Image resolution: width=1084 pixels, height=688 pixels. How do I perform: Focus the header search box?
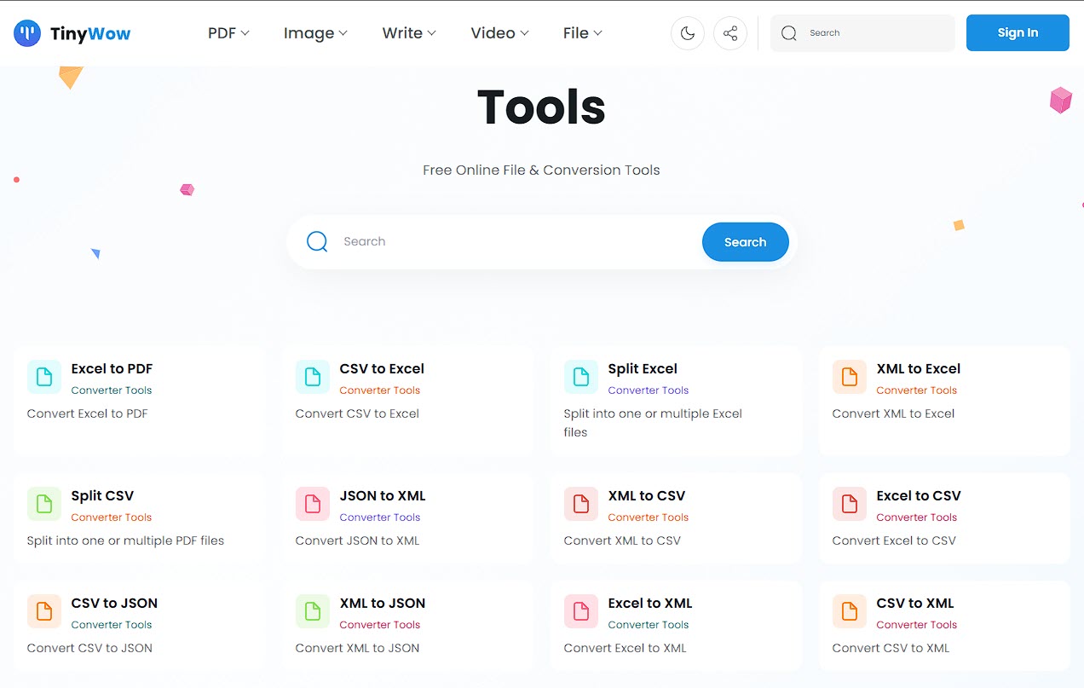pyautogui.click(x=862, y=33)
